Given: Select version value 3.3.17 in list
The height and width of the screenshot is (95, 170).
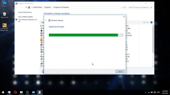Looking at the screenshot, I should [127, 54].
